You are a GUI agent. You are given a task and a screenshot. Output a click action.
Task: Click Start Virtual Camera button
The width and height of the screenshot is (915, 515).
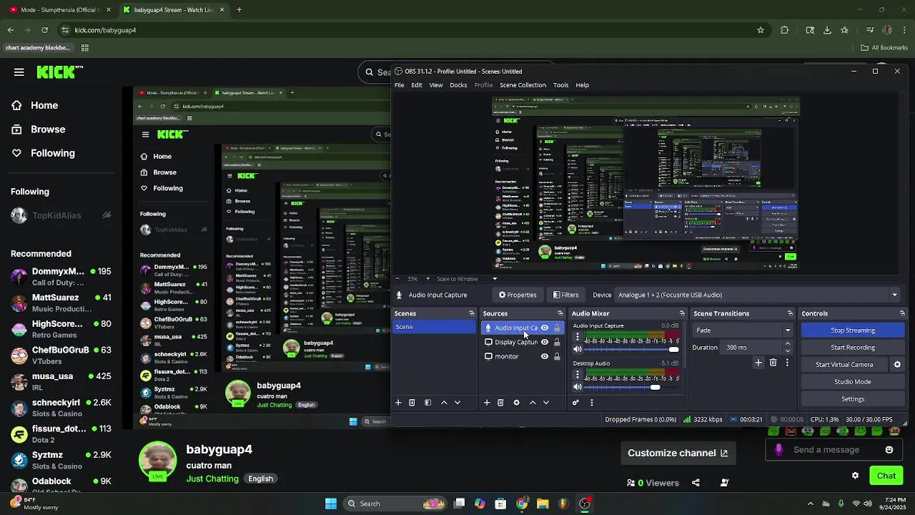[x=844, y=365]
